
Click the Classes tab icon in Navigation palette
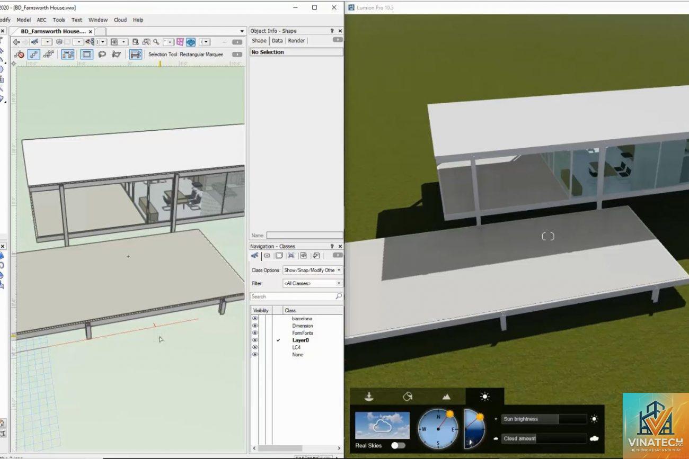point(255,256)
